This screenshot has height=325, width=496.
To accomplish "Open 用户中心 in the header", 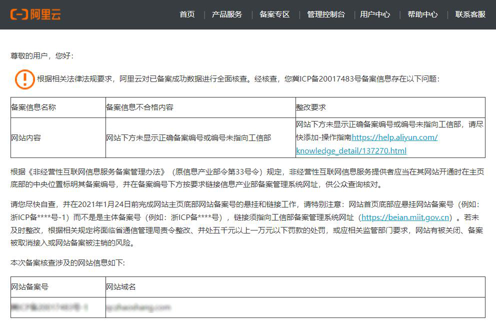I will [x=375, y=14].
